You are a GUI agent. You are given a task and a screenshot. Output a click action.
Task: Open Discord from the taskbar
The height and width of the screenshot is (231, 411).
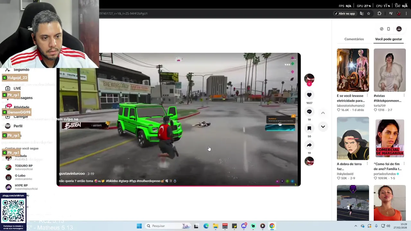[244, 226]
